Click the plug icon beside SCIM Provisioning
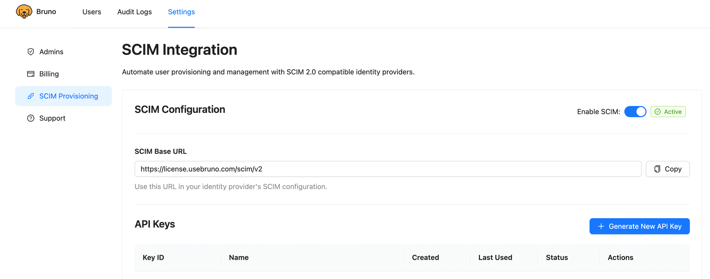The height and width of the screenshot is (279, 710). click(x=31, y=96)
